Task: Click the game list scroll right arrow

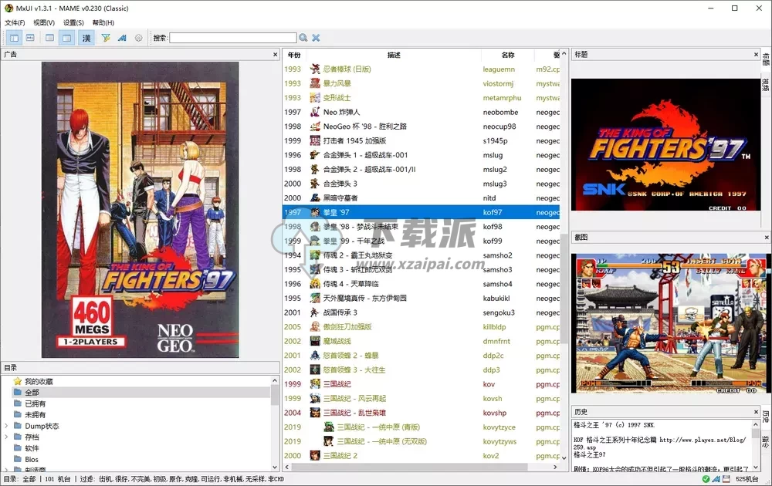Action: (x=555, y=467)
